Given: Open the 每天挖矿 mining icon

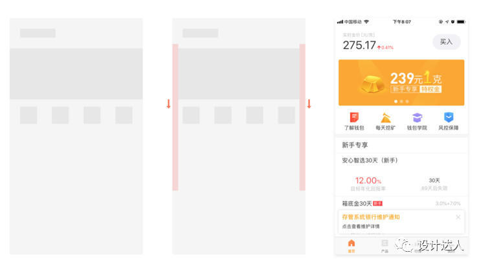Looking at the screenshot, I should click(386, 118).
